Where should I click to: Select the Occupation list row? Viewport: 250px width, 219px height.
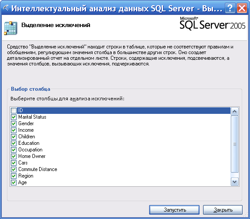pos(120,150)
